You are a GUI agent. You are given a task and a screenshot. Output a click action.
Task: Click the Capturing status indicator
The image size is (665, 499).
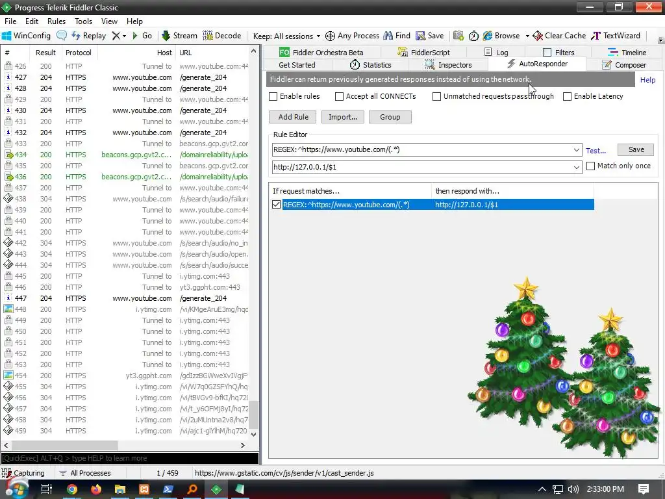coord(23,473)
